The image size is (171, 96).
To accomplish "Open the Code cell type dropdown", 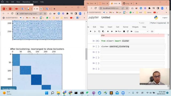I will click(x=141, y=31).
